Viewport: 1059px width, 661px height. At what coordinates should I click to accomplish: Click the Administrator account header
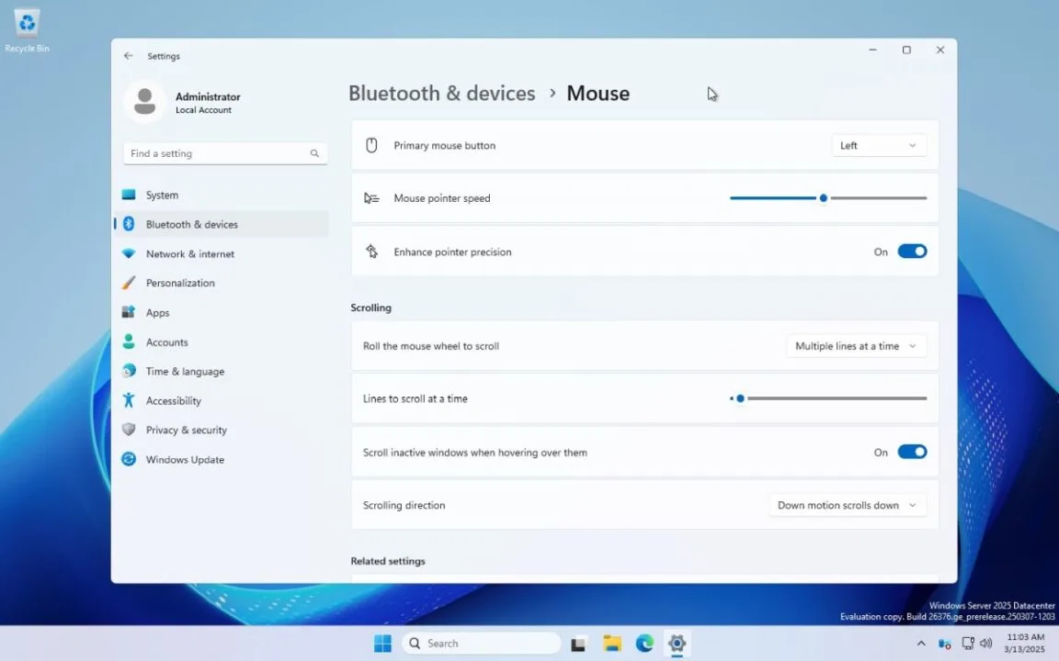(x=190, y=102)
